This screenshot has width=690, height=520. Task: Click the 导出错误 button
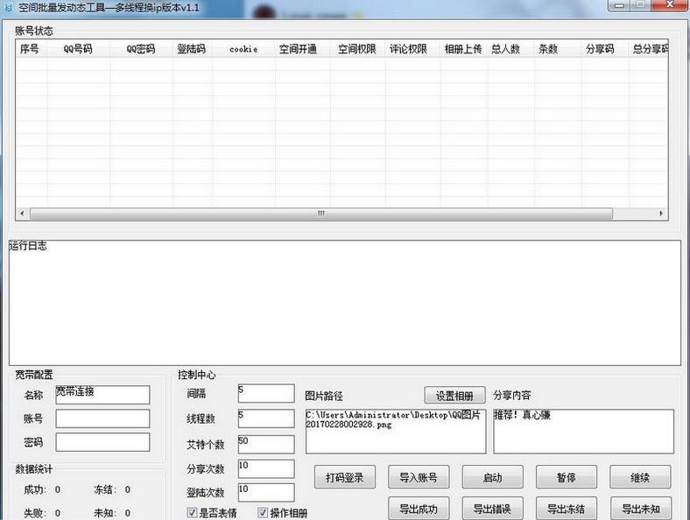click(x=492, y=509)
